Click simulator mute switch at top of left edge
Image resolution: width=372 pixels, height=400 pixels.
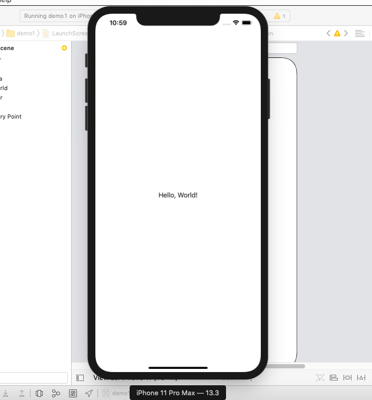coord(86,61)
